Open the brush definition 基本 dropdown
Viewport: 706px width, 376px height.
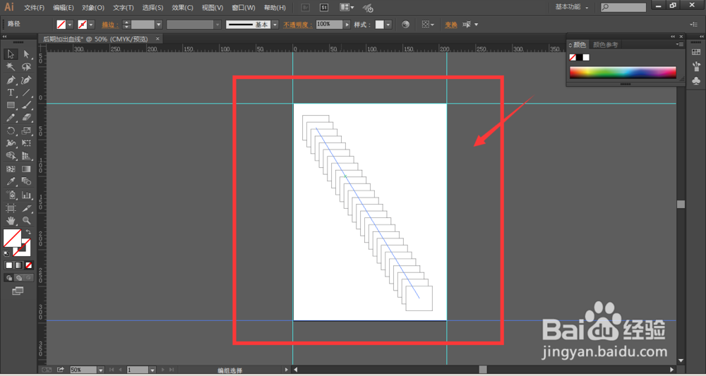click(275, 24)
